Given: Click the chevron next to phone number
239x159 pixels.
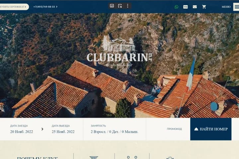Looking at the screenshot, I should [57, 7].
